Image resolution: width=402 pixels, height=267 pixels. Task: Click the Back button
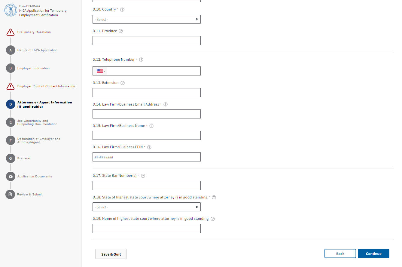[340, 254]
